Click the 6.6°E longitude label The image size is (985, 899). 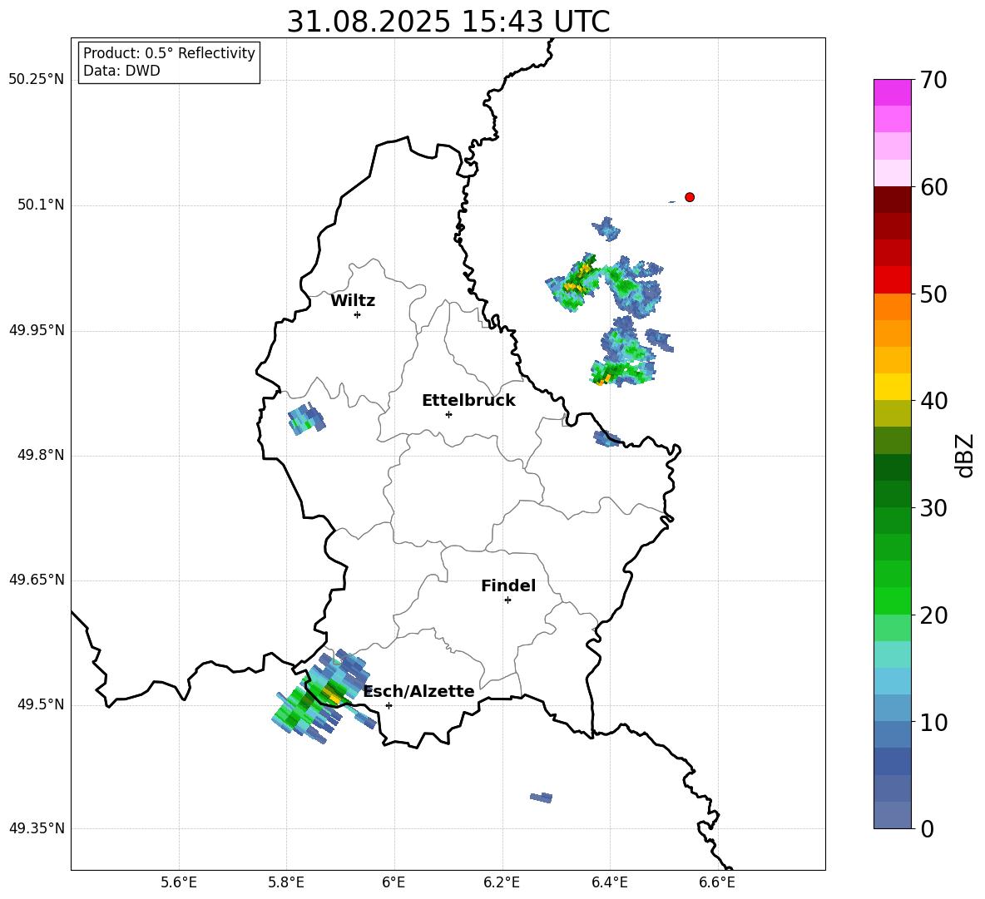coord(717,882)
